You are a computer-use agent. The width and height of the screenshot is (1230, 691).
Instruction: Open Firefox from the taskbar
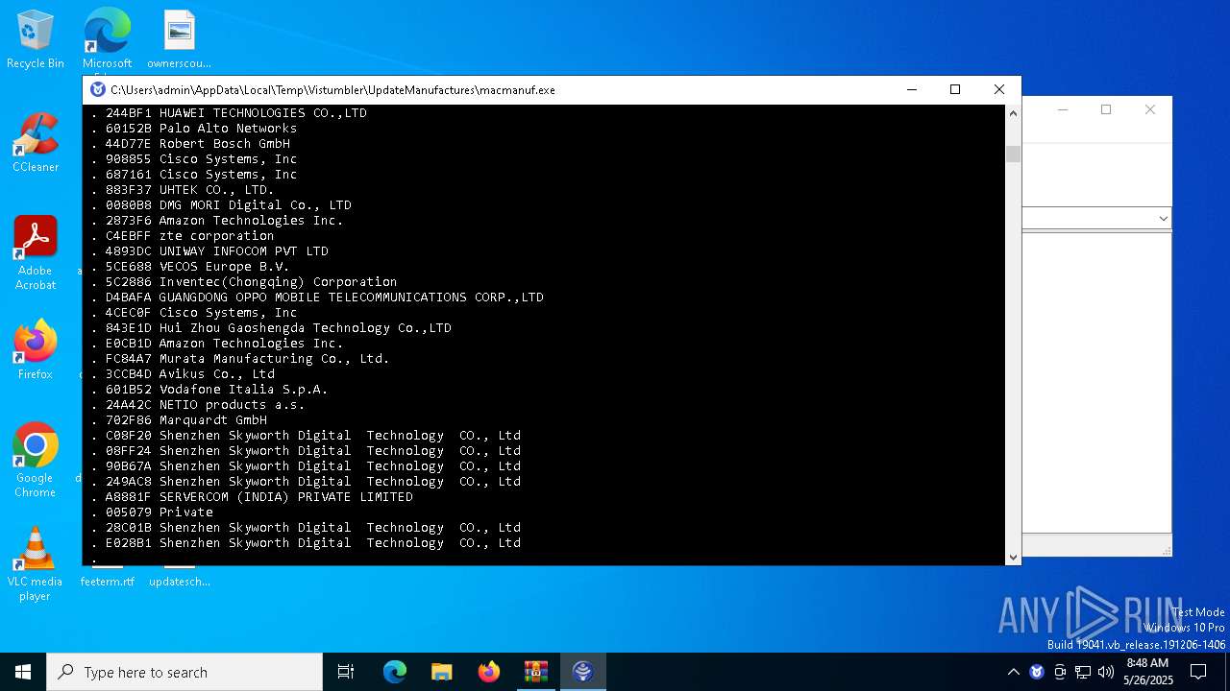tap(489, 672)
